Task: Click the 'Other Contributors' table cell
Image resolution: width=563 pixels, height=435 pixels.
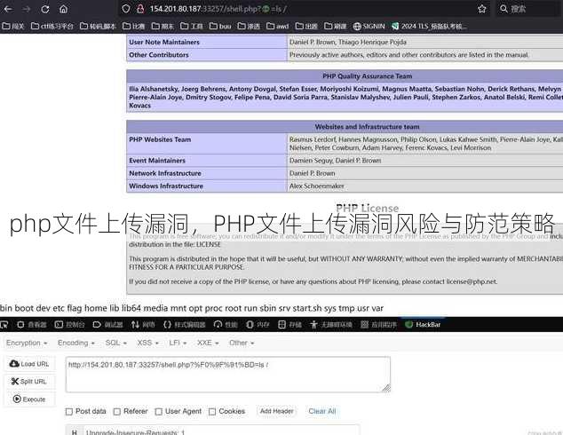Action: click(207, 55)
